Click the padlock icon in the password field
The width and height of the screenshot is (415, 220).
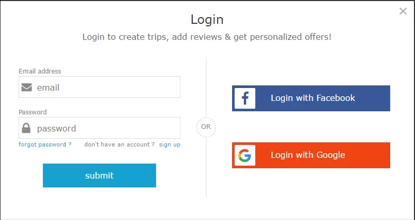pyautogui.click(x=26, y=128)
